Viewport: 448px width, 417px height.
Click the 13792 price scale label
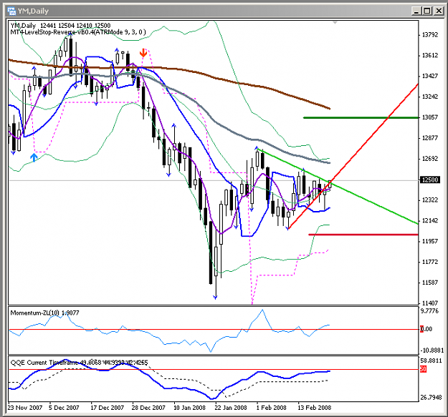pyautogui.click(x=429, y=35)
